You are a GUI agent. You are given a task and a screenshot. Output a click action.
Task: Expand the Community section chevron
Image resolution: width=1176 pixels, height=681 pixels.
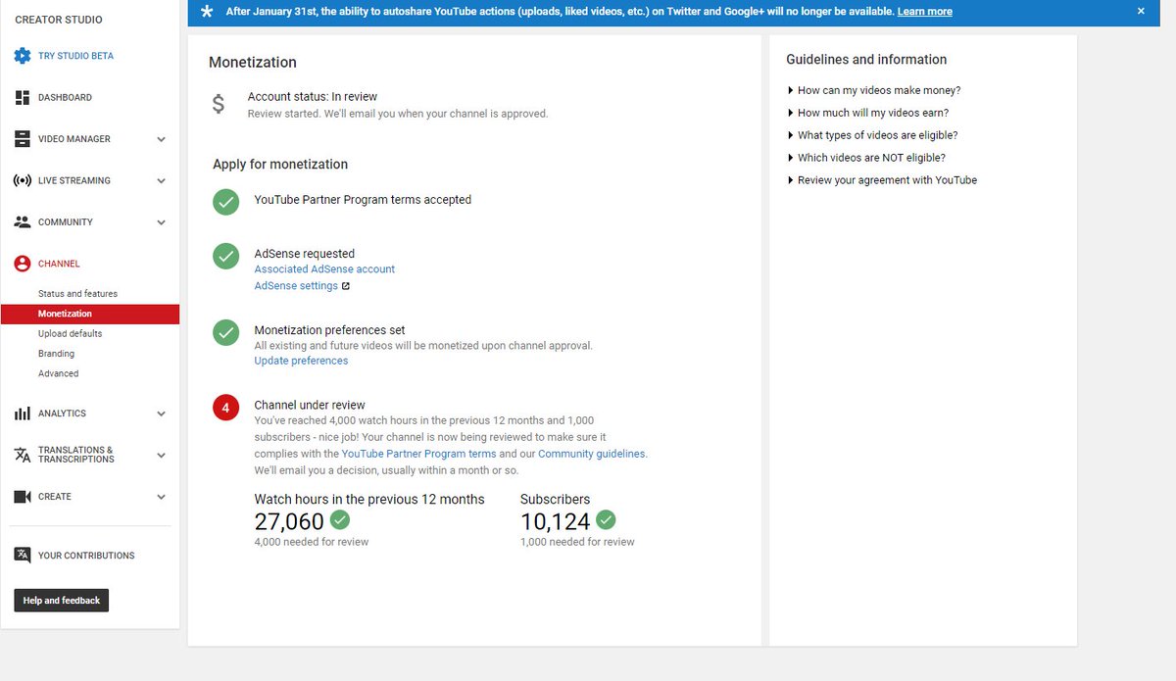point(161,222)
